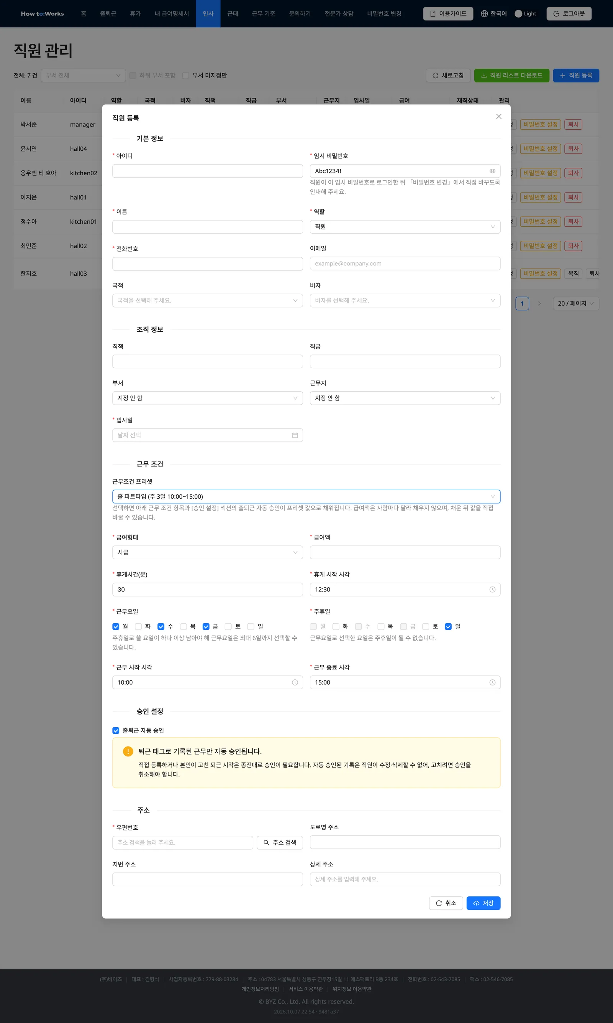
Task: Click the 휴게시간(분) input field
Action: pyautogui.click(x=207, y=589)
